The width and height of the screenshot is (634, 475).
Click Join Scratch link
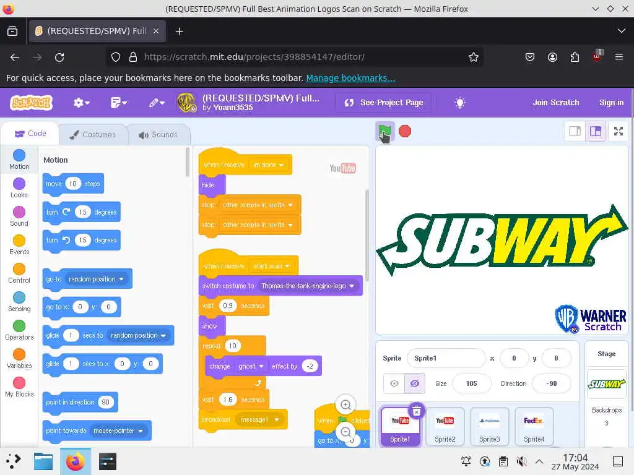point(555,103)
